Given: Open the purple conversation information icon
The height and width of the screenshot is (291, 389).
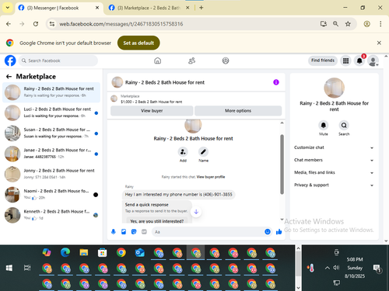Looking at the screenshot, I should click(x=276, y=82).
